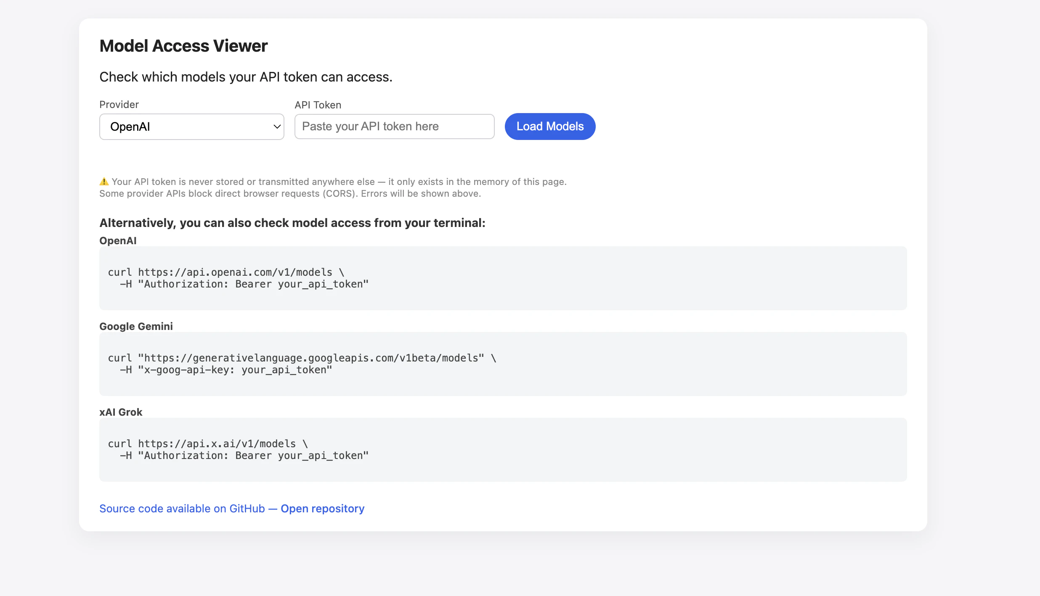Click the API Token label
The image size is (1040, 596).
click(x=318, y=105)
